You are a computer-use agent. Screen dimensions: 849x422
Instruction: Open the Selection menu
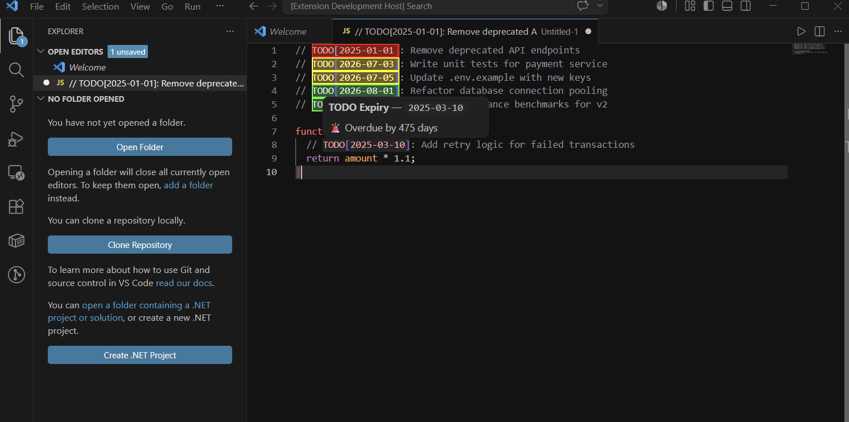pos(100,7)
